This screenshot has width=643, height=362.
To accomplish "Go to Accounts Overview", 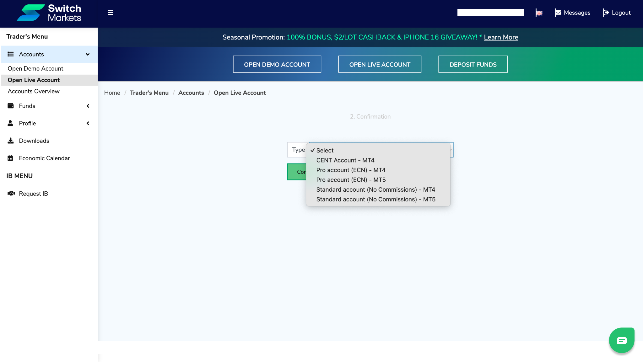I will click(34, 91).
